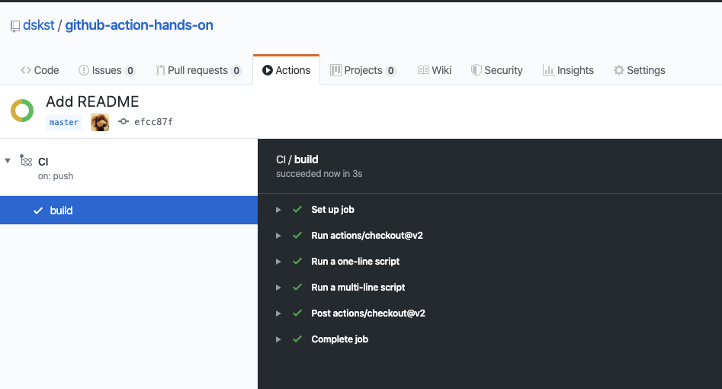The height and width of the screenshot is (389, 722).
Task: View the Insights tab
Action: [x=568, y=70]
